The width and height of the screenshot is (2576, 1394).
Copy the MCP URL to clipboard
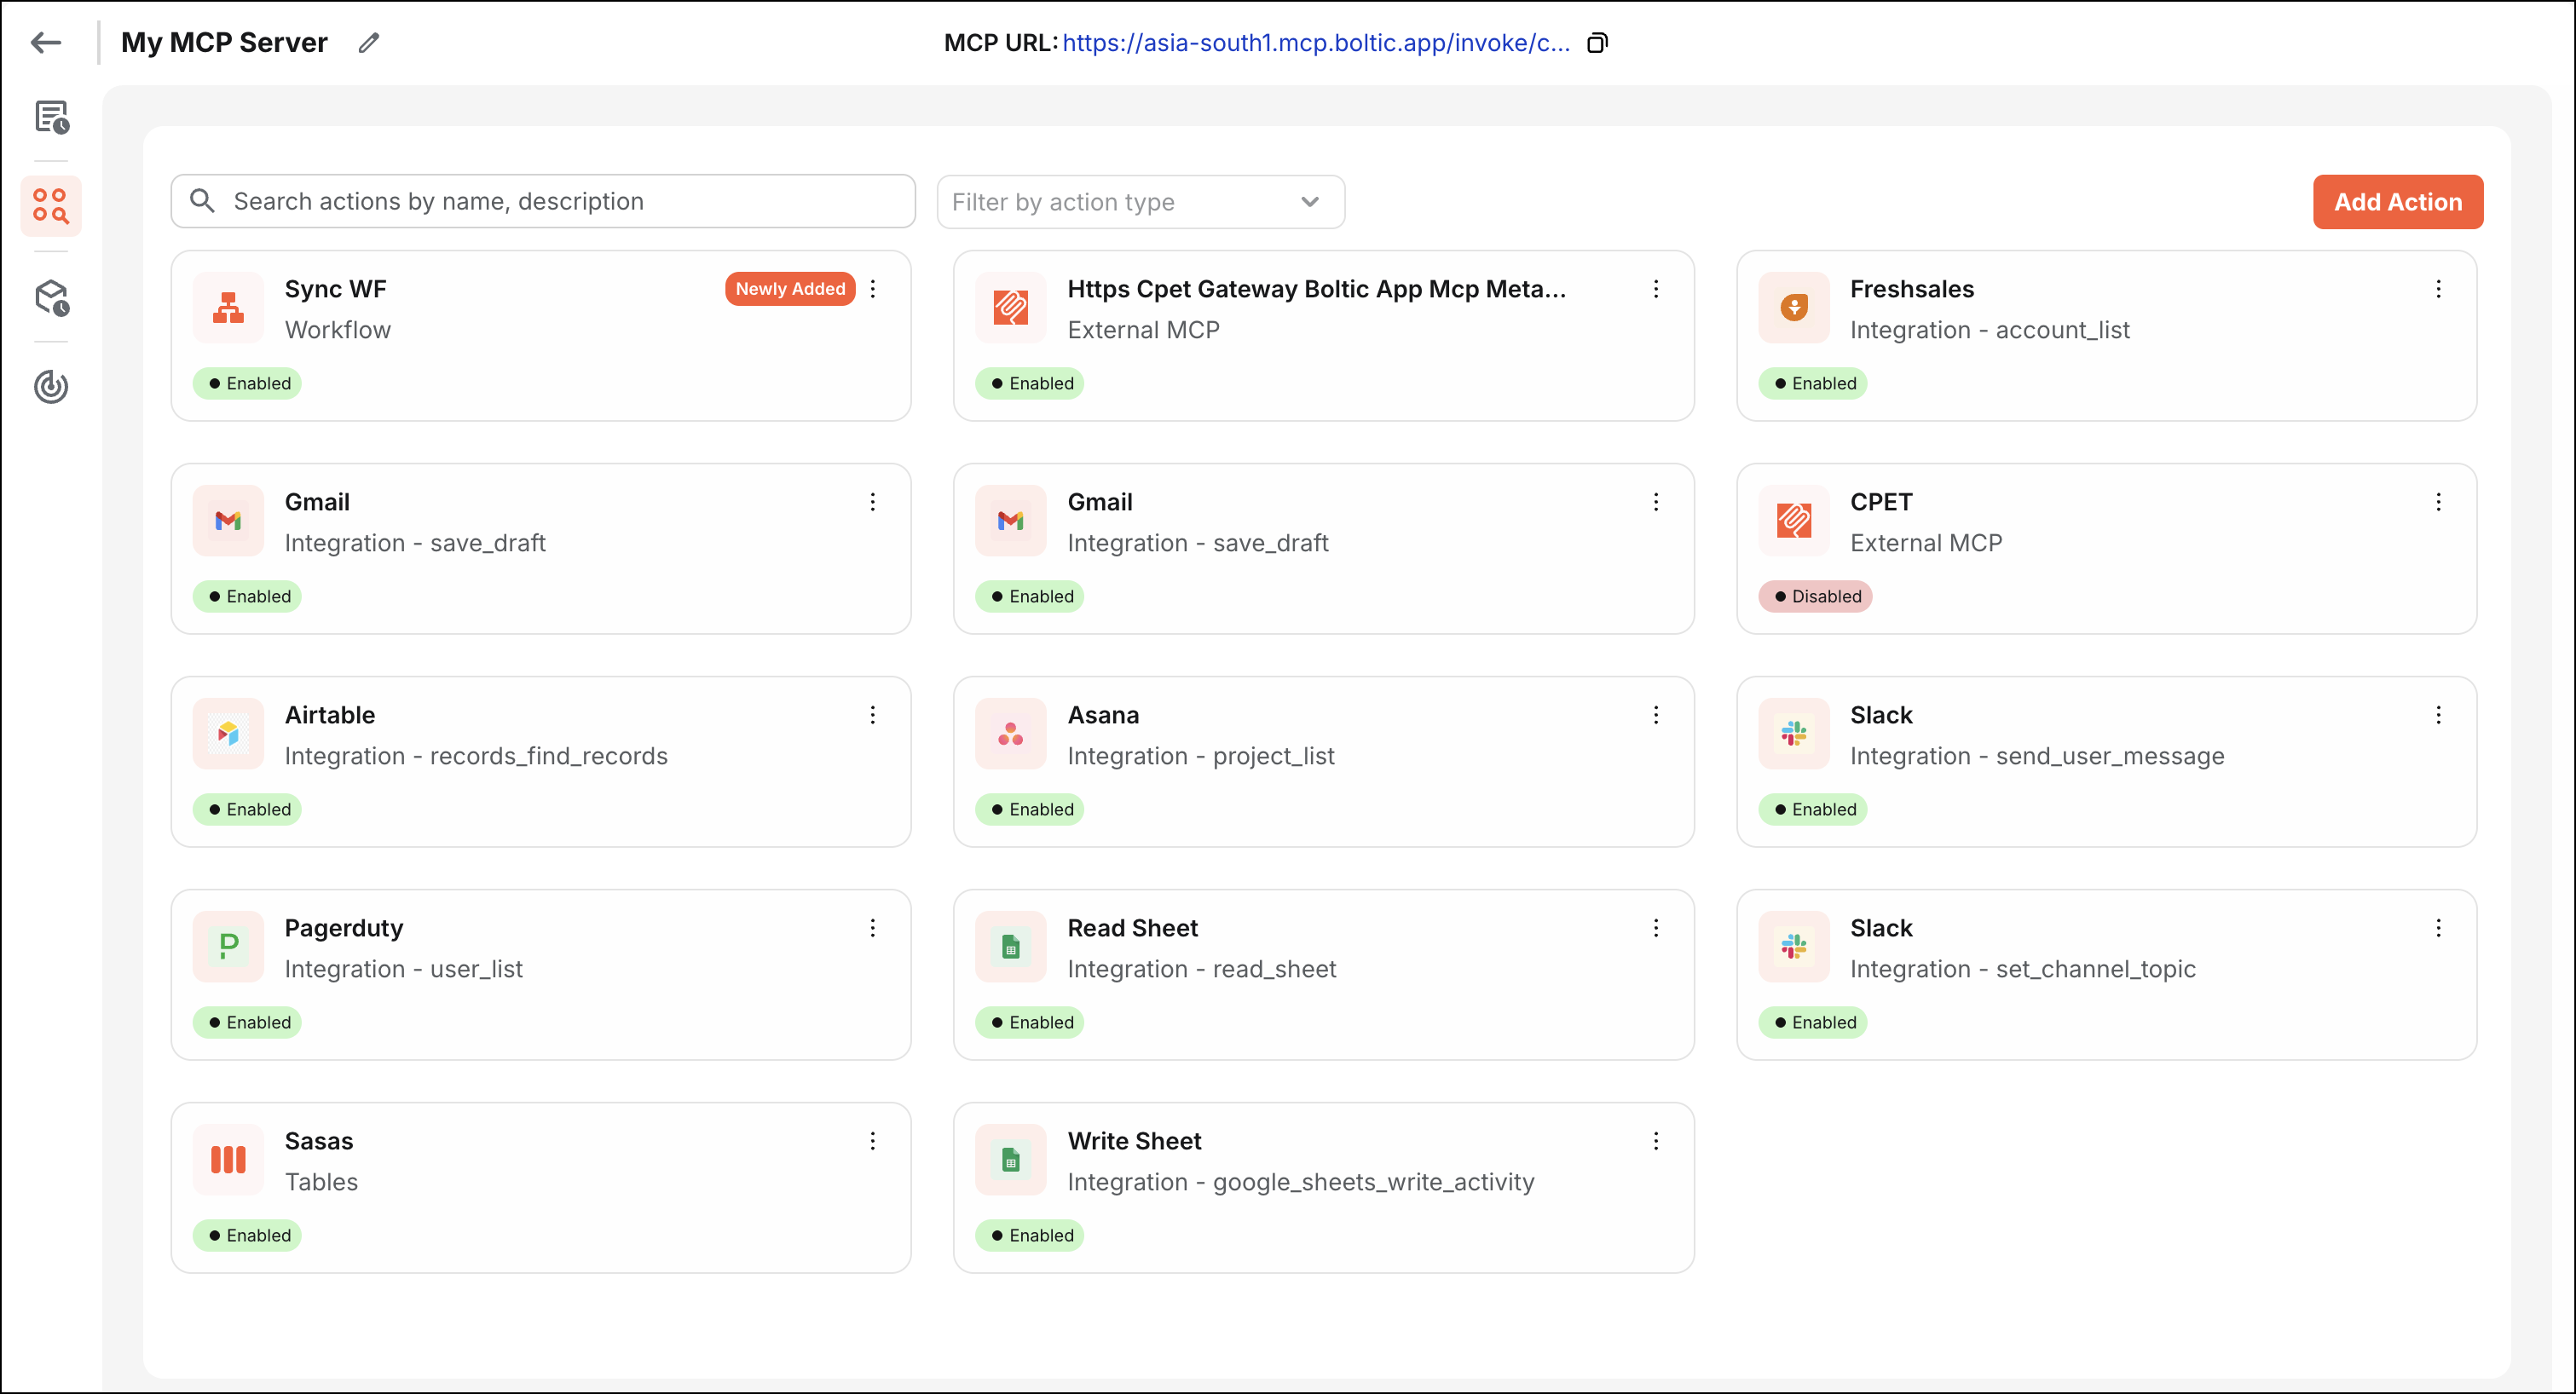pyautogui.click(x=1597, y=43)
